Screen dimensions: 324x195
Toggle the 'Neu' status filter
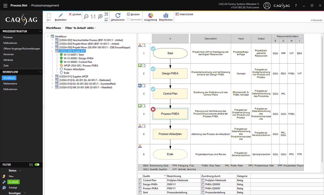(x=11, y=176)
